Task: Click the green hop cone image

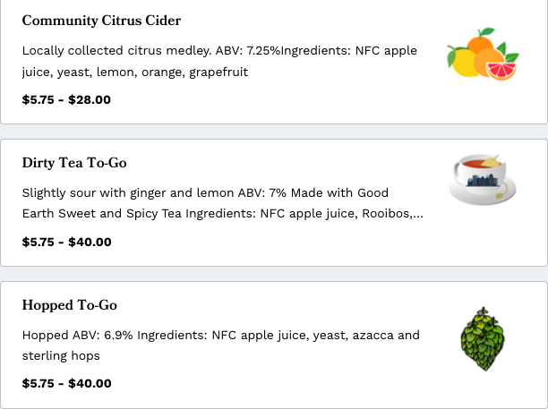Action: tap(483, 339)
